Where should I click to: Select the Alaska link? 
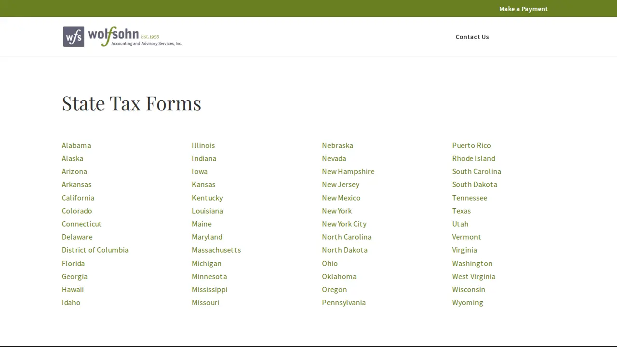[72, 158]
